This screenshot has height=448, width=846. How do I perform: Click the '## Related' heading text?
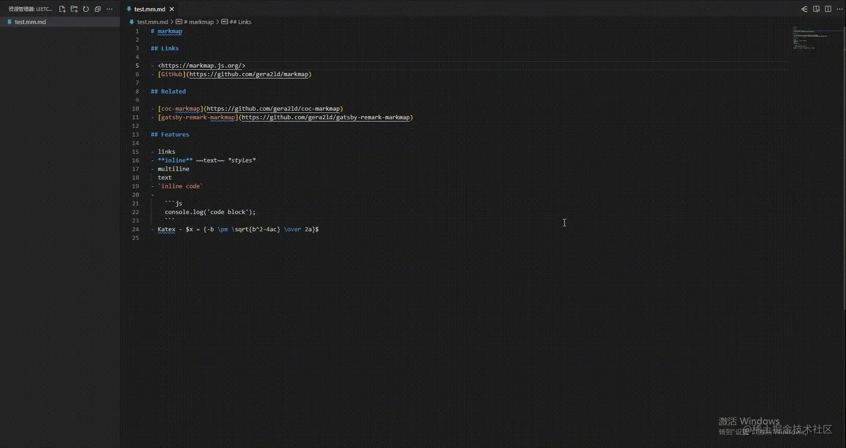click(x=168, y=92)
